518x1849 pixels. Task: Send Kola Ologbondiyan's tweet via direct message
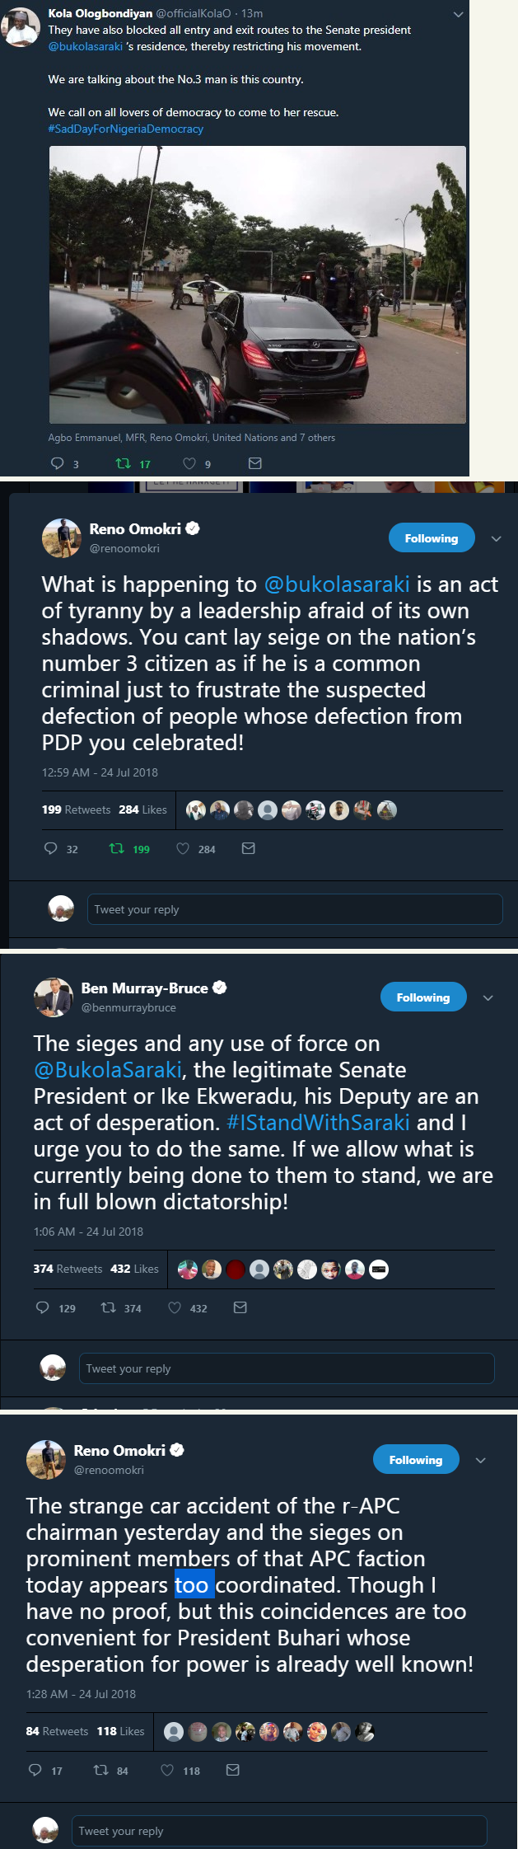point(255,463)
